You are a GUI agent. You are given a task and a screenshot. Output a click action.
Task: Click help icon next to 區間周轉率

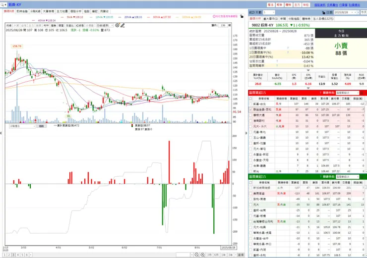coord(277,66)
